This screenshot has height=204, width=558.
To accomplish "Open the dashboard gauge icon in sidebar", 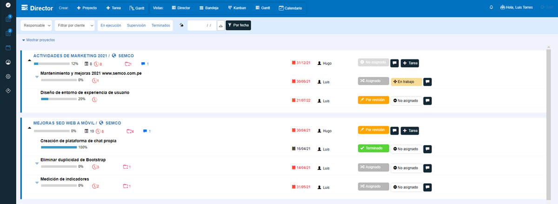I will [x=8, y=62].
